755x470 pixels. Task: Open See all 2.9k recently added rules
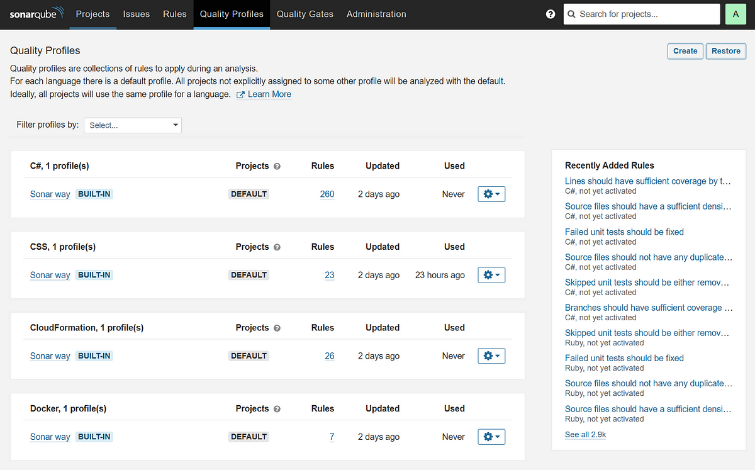pyautogui.click(x=585, y=434)
